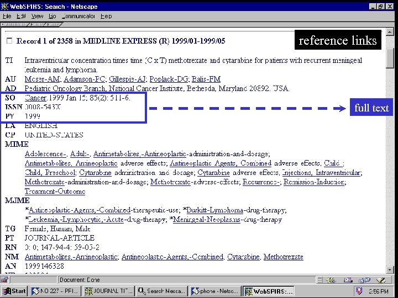Screen dimensions: 398x298
Task: Click the security lock icon in status bar
Action: coord(4,280)
